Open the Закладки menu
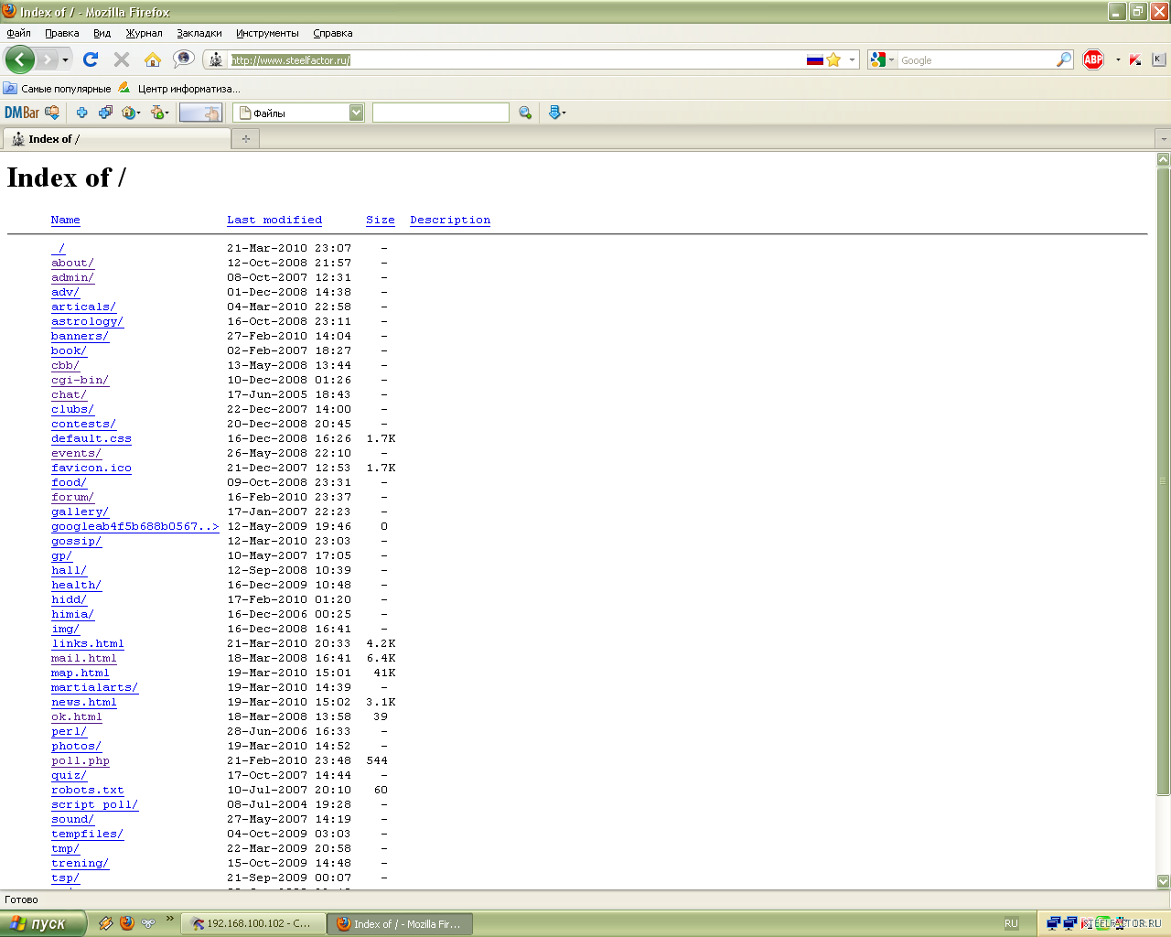1171x937 pixels. click(199, 33)
